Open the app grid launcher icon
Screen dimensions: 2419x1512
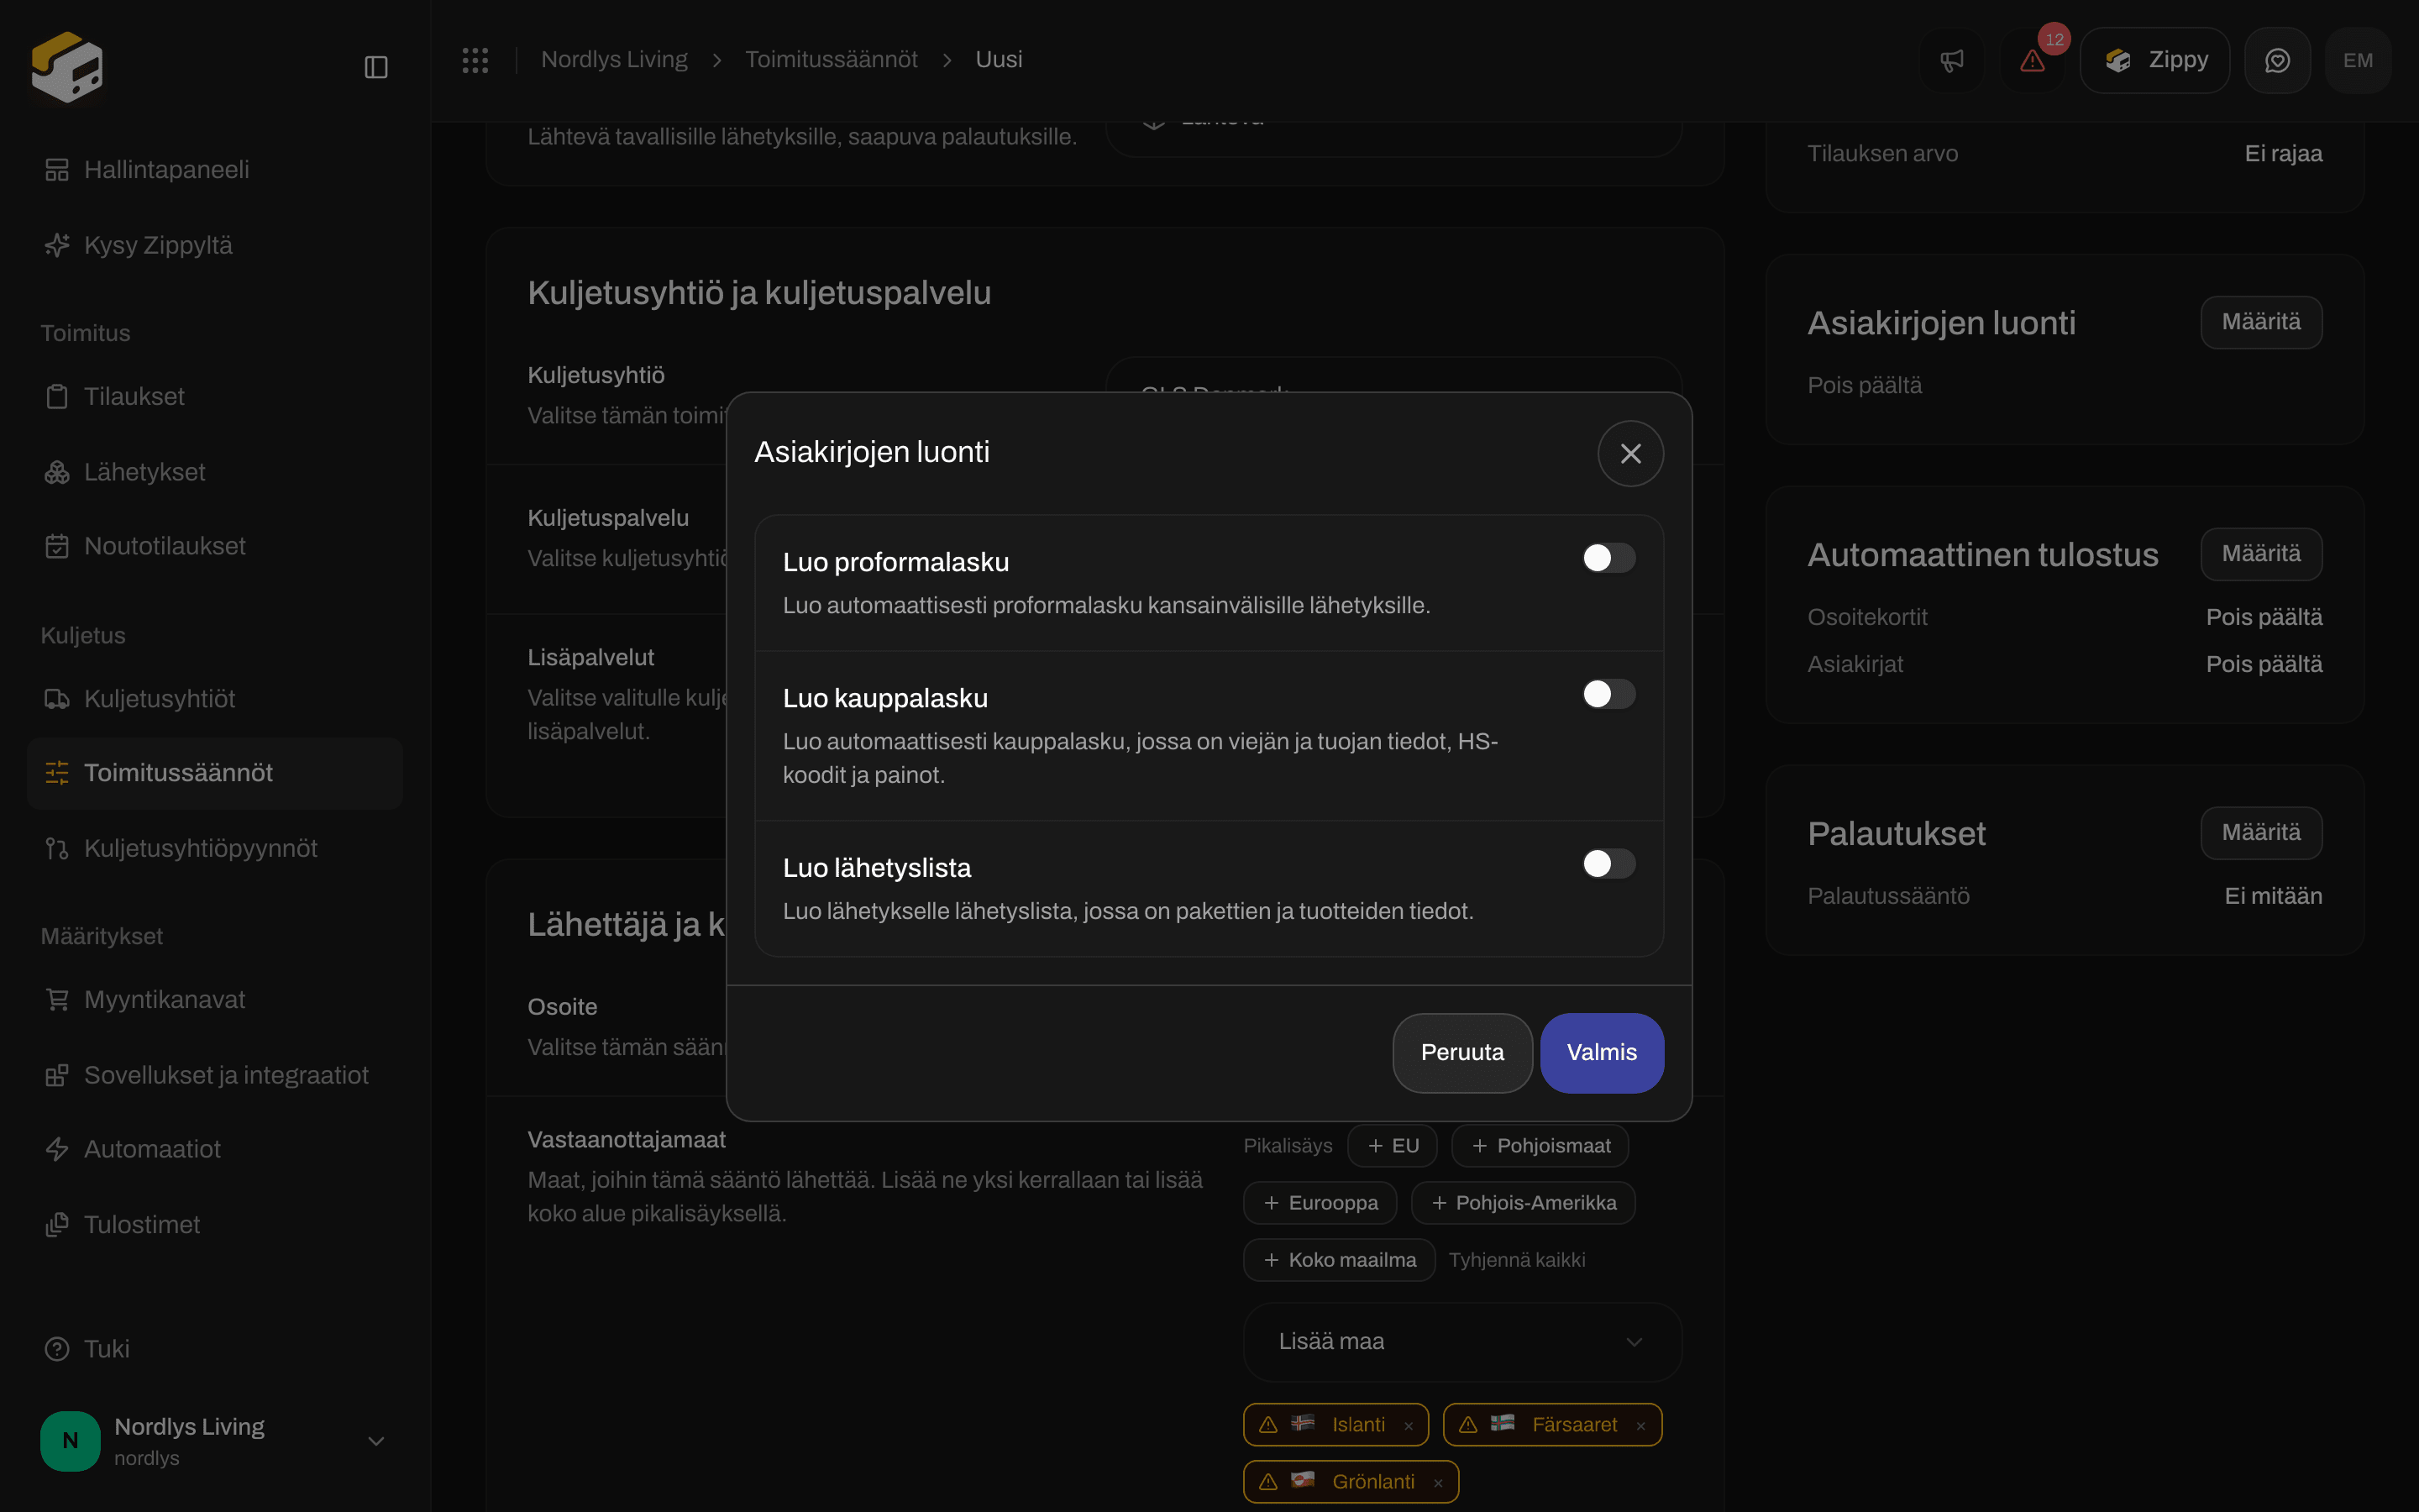coord(475,60)
